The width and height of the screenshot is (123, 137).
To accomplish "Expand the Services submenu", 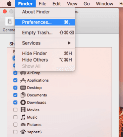I will point(45,43).
